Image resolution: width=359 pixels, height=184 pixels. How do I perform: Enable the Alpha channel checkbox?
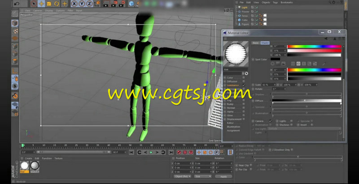(244, 111)
